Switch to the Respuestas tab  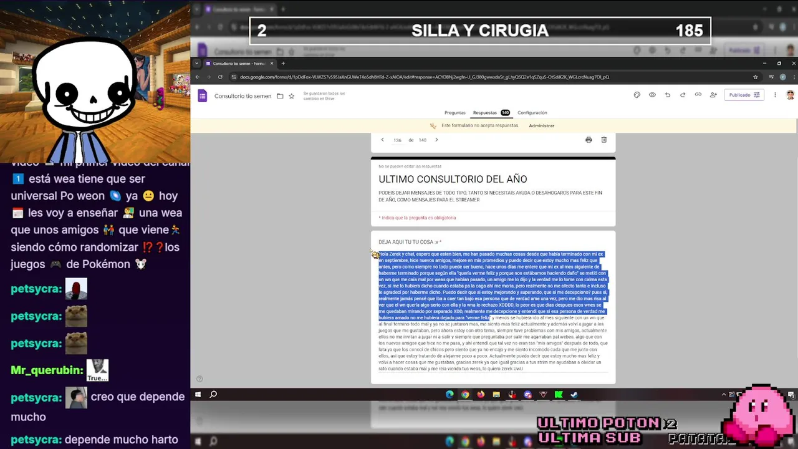click(x=491, y=113)
